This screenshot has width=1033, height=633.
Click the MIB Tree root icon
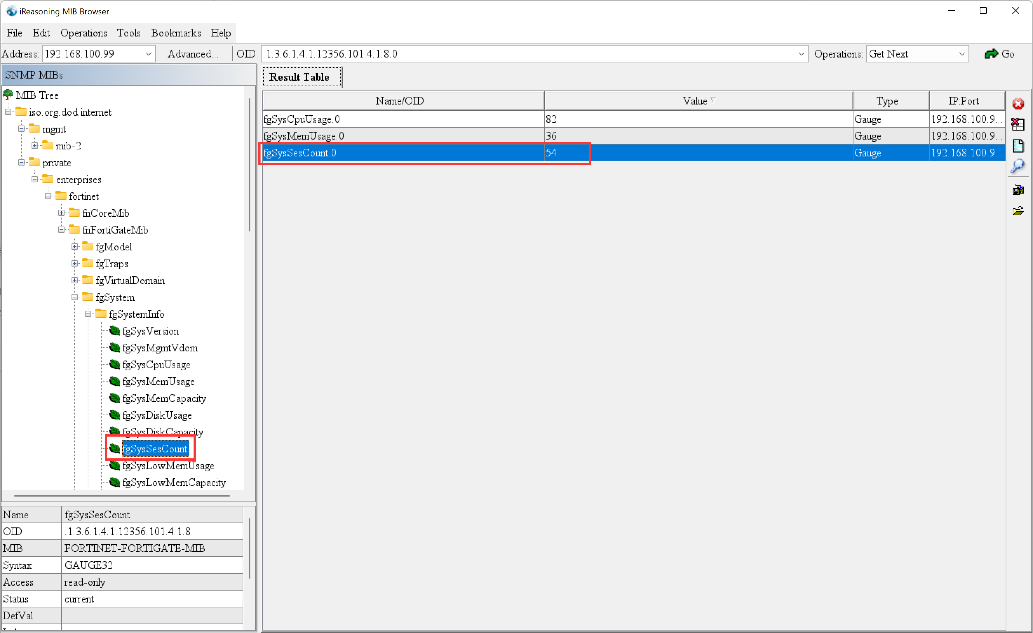[8, 95]
